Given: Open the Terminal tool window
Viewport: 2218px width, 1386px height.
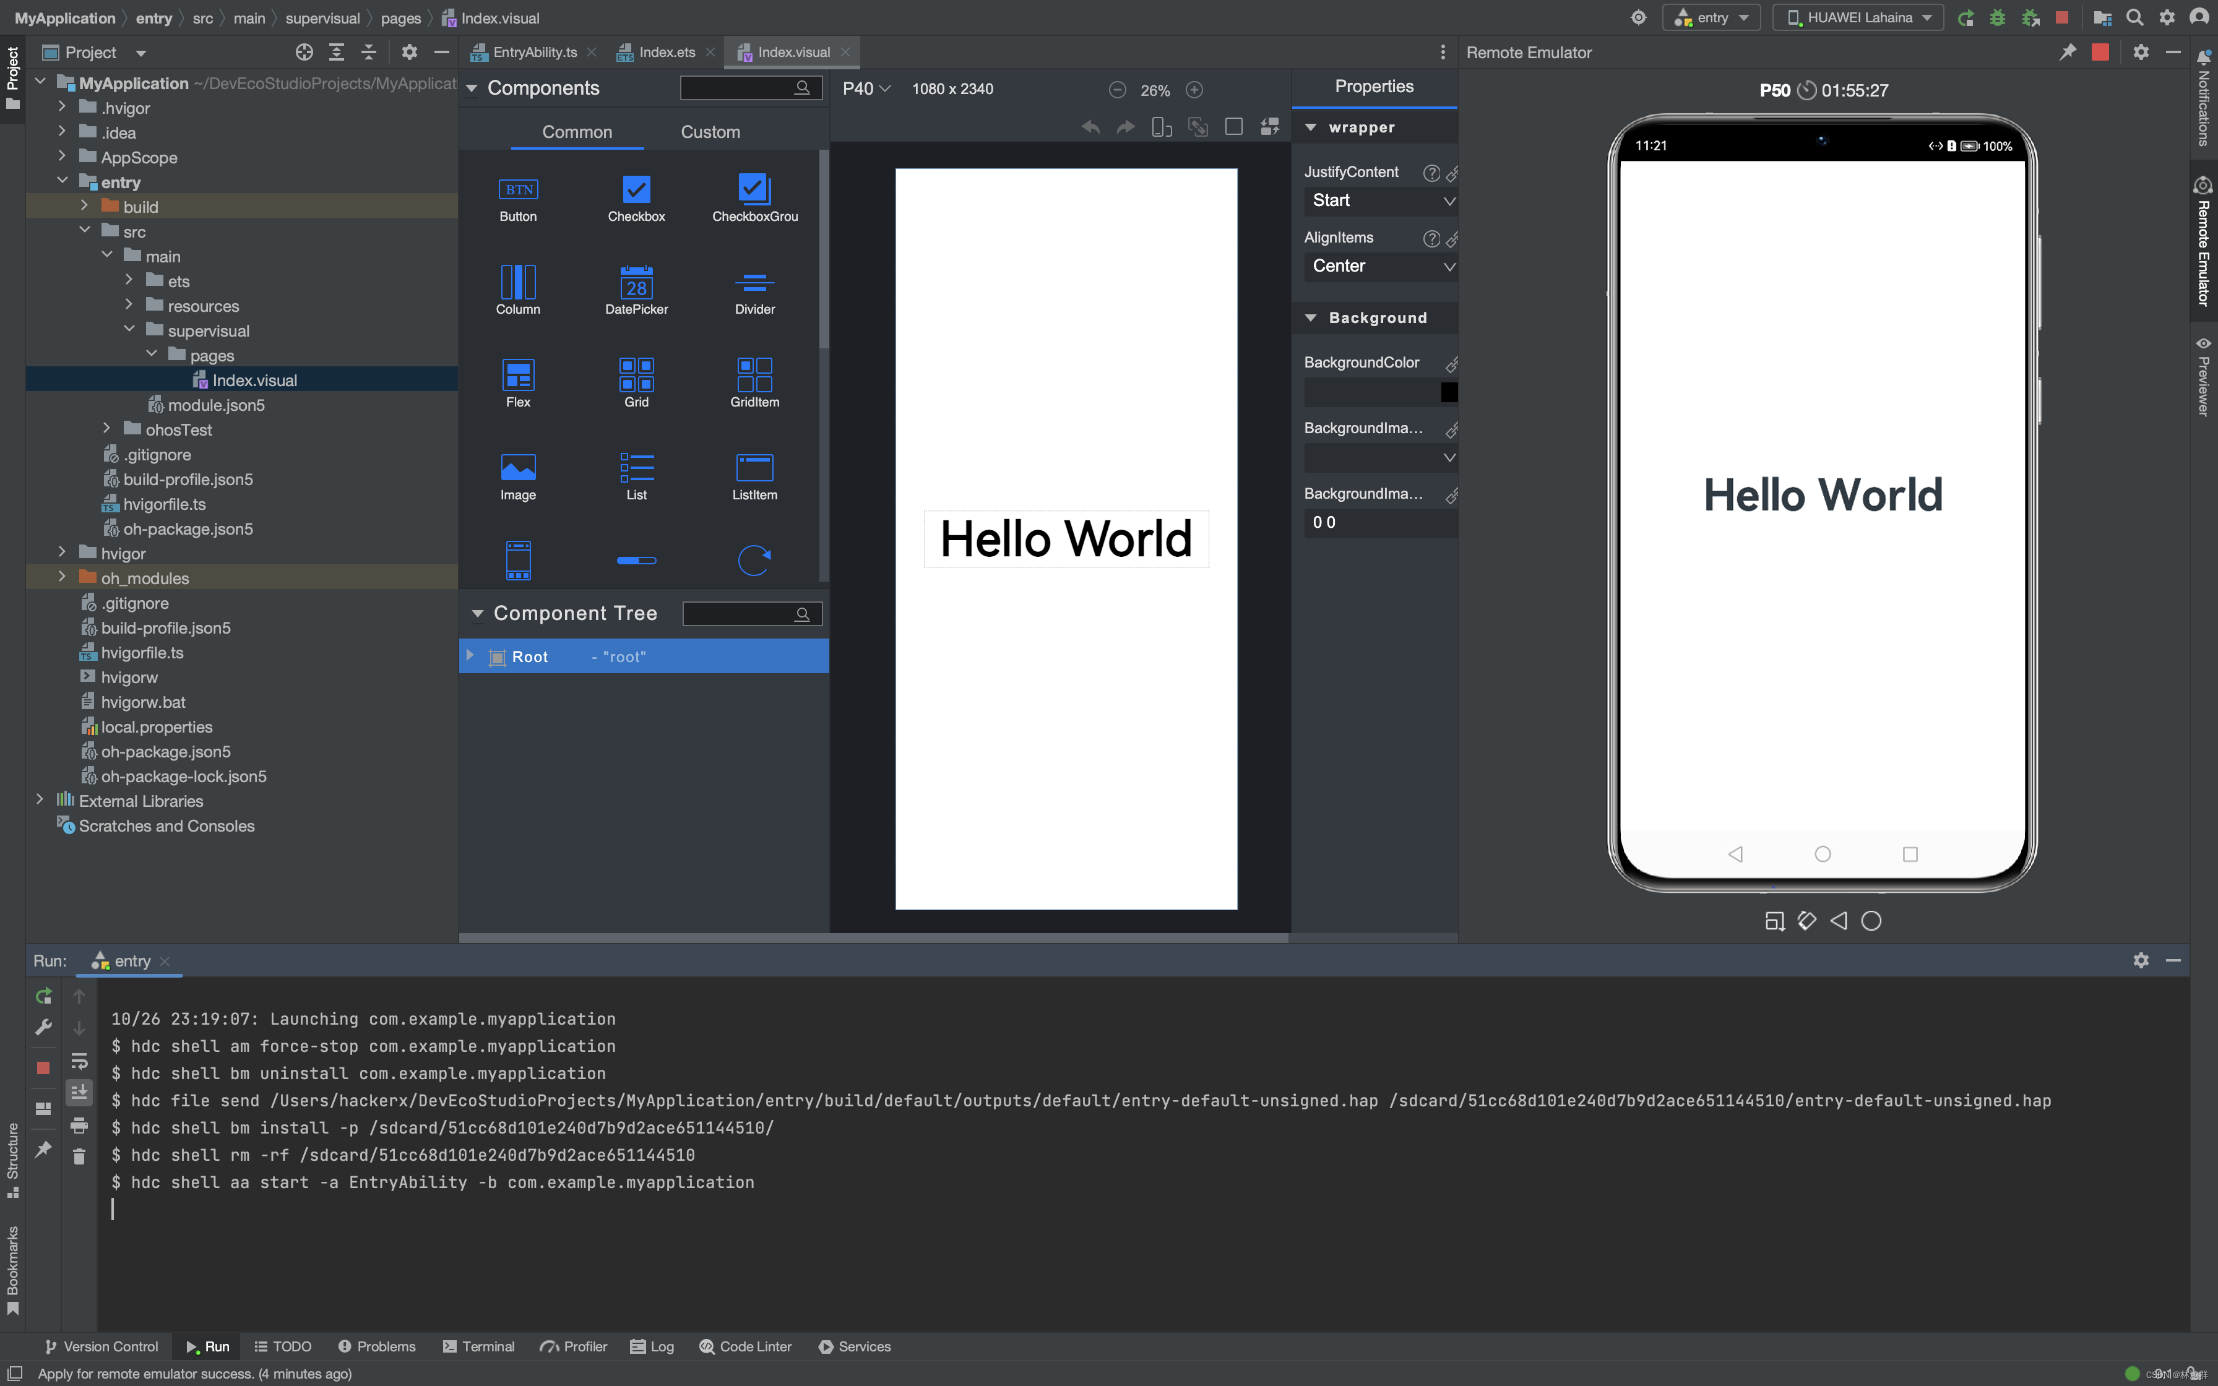Looking at the screenshot, I should [x=478, y=1346].
